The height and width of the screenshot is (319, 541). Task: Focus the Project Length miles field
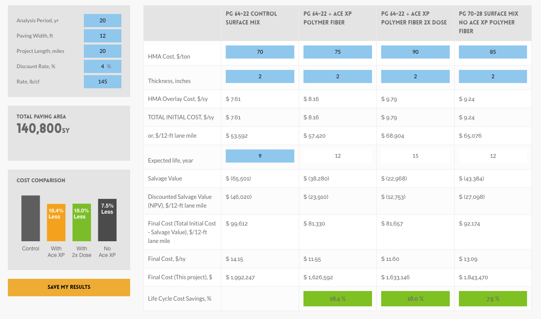pyautogui.click(x=103, y=51)
